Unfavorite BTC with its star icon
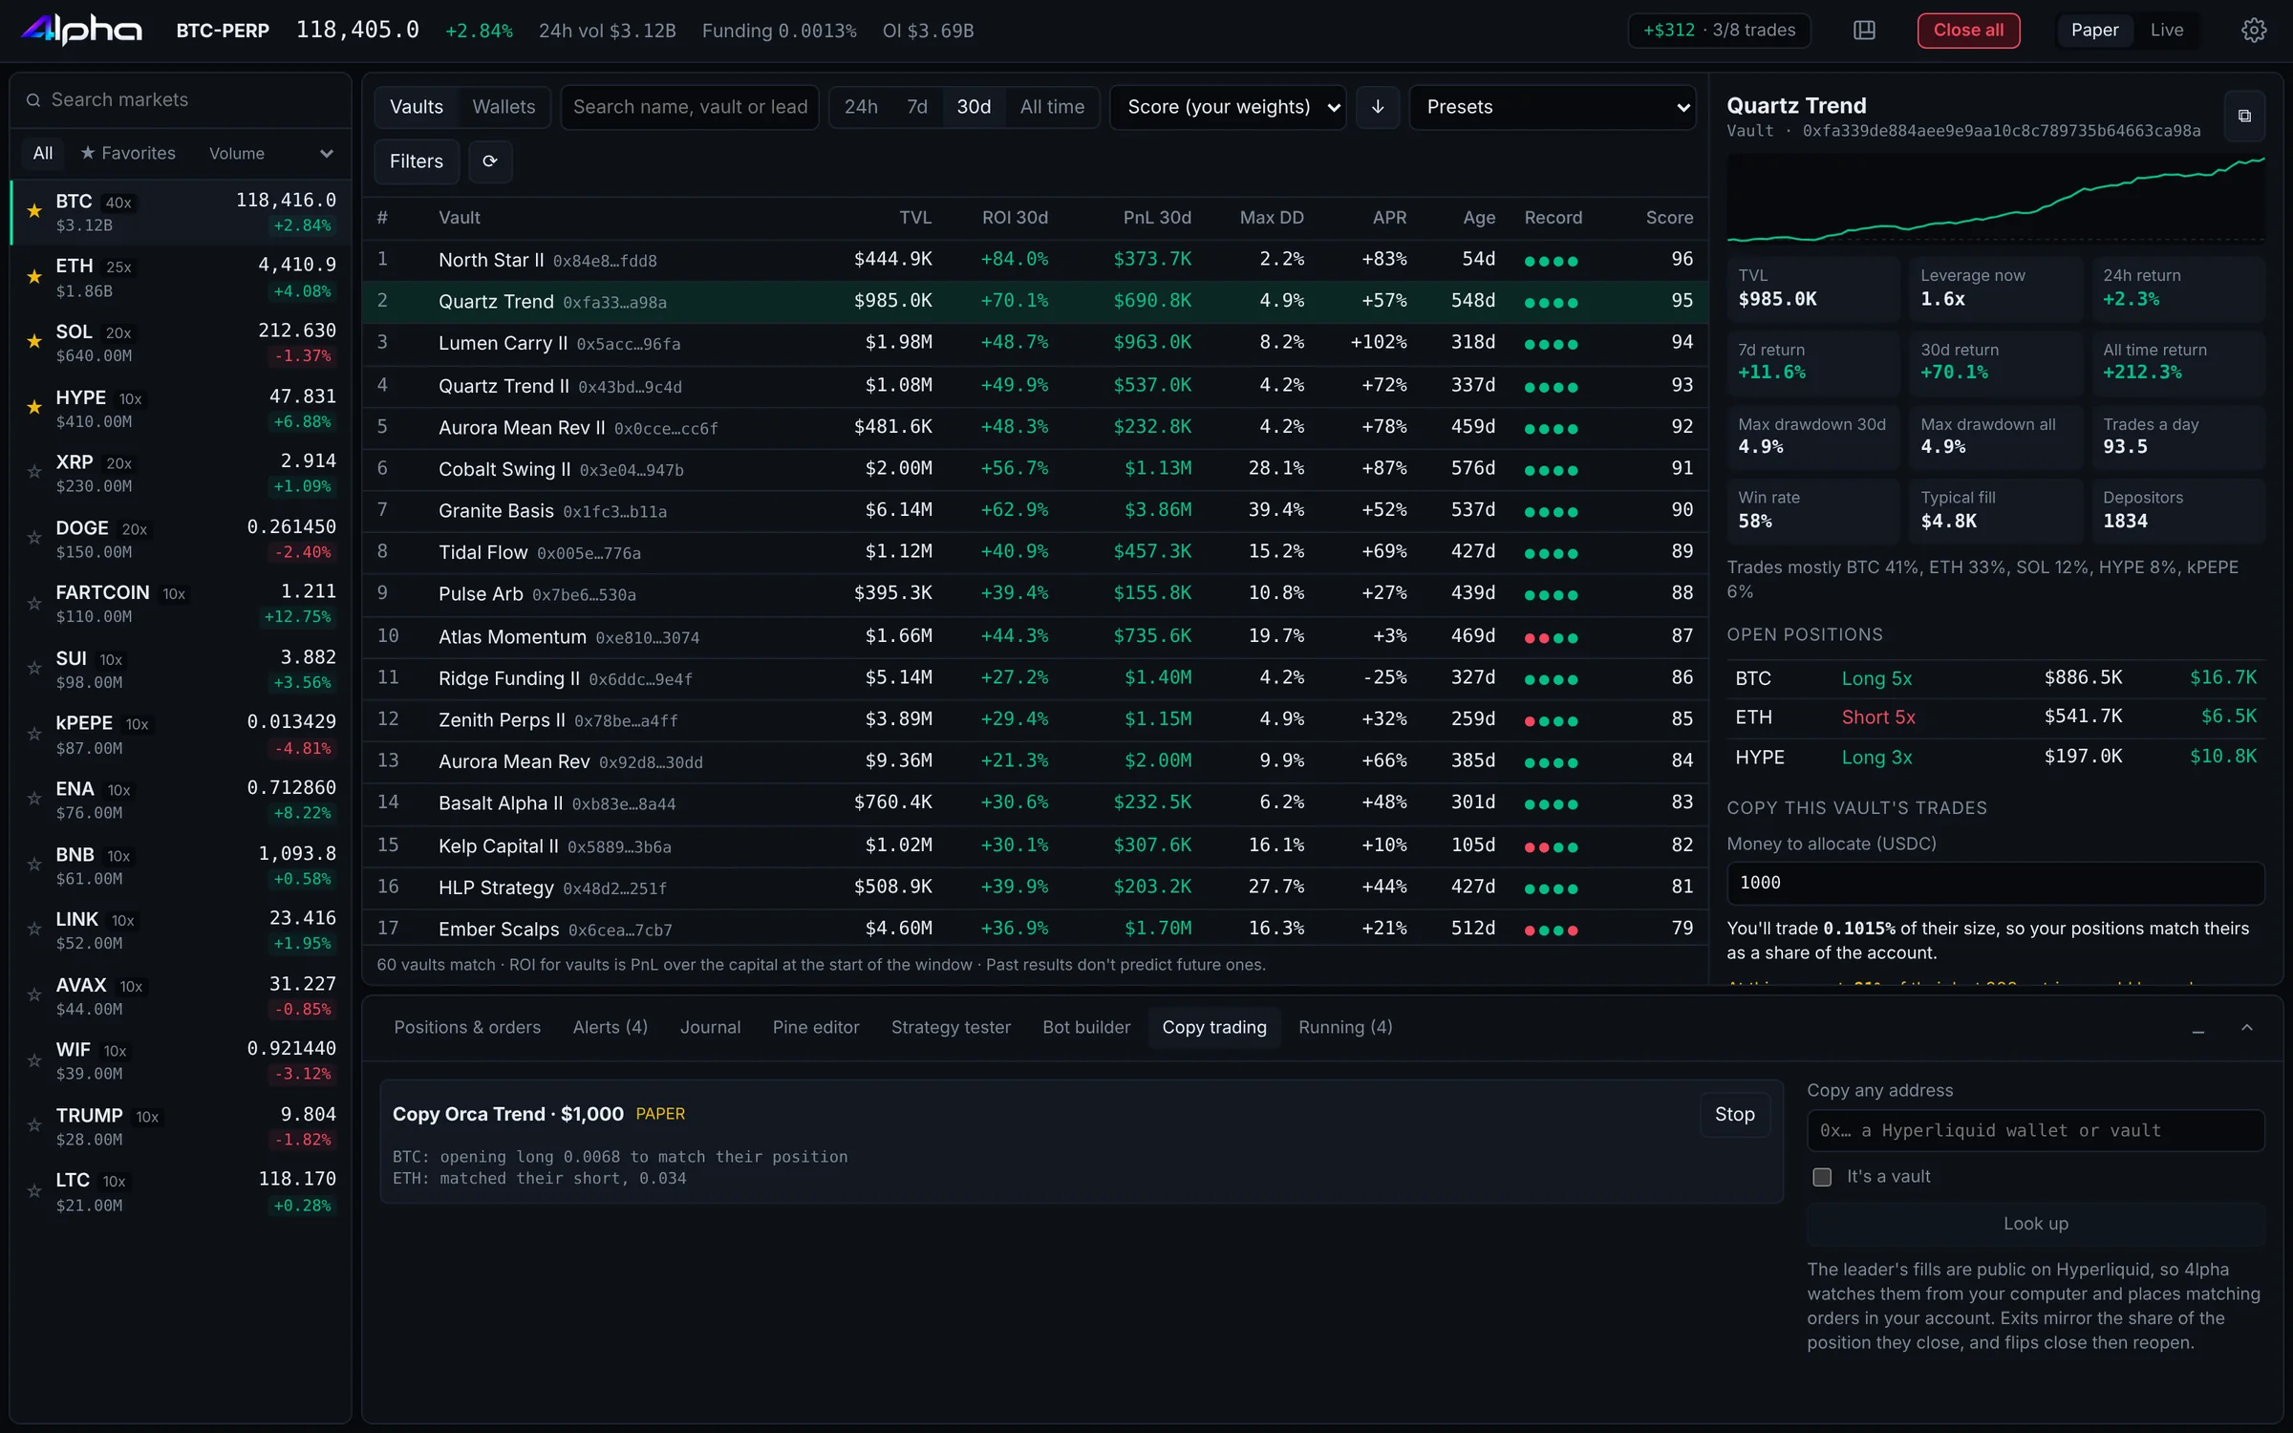2293x1433 pixels. point(34,211)
